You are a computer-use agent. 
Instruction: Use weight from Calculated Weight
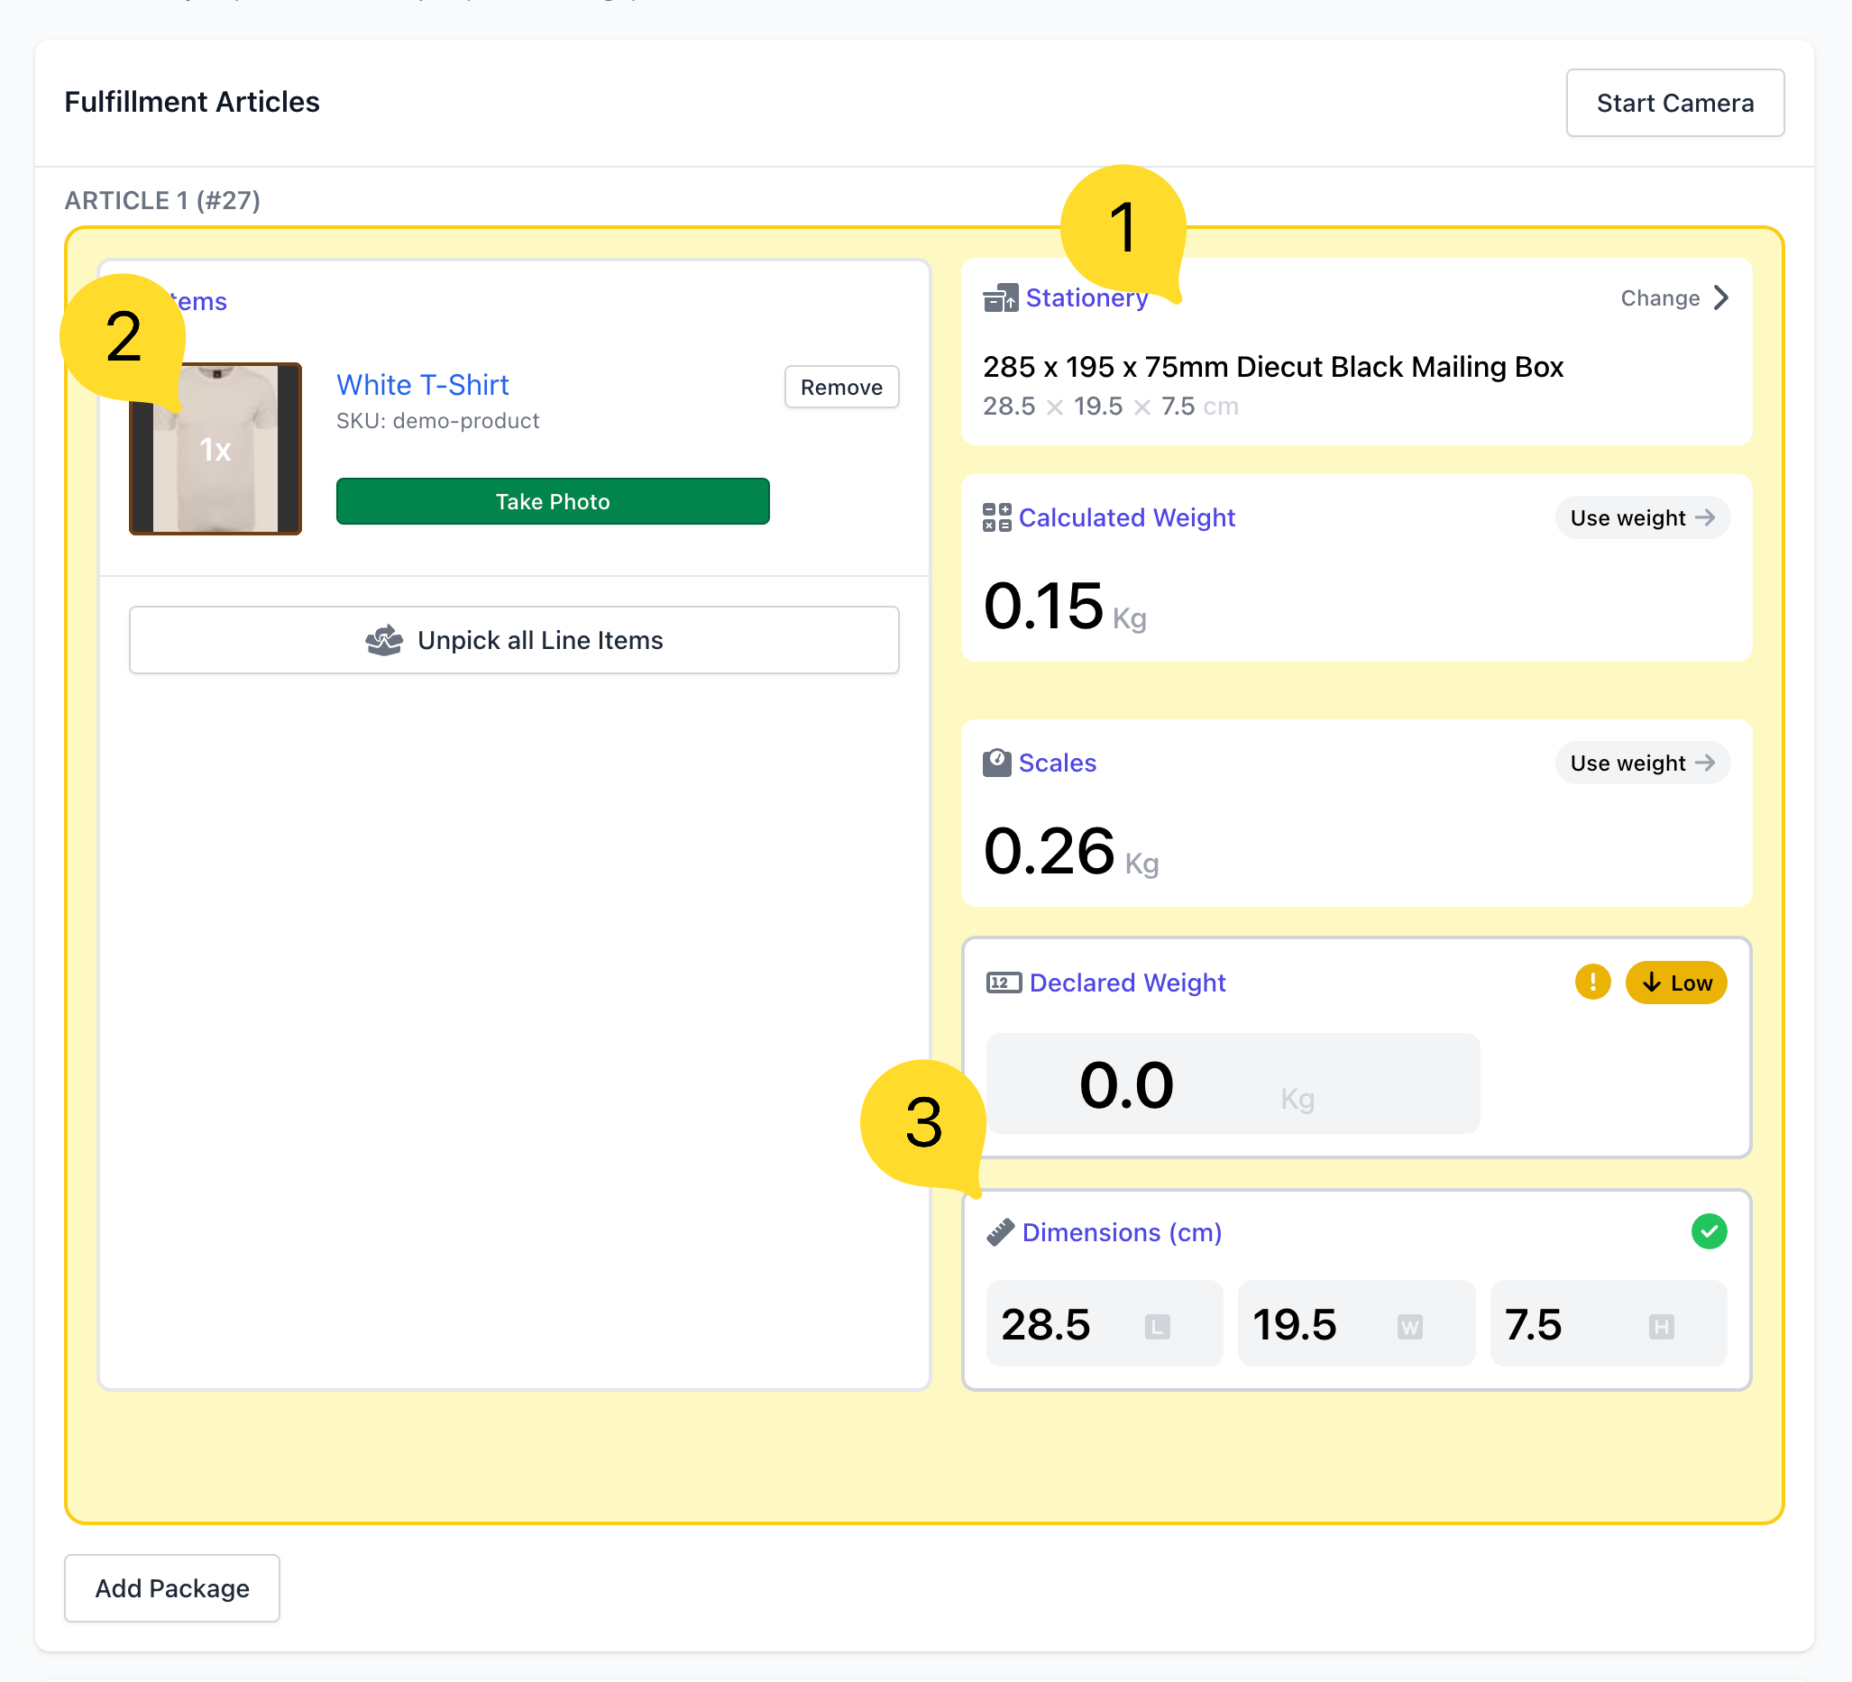point(1642,518)
